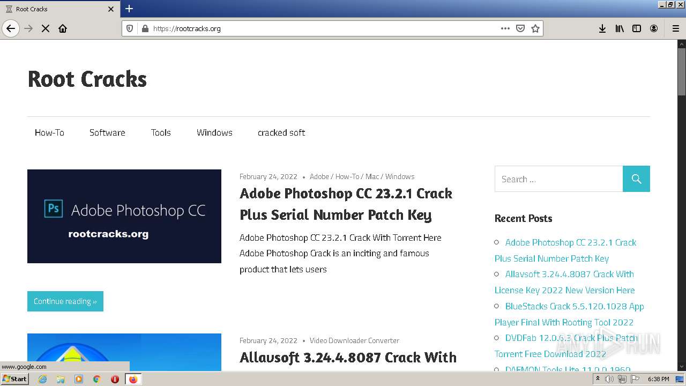This screenshot has height=386, width=686.
Task: Click Continue reading button
Action: point(65,301)
